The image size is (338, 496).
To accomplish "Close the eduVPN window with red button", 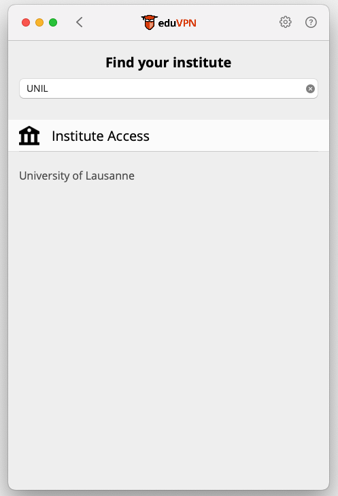I will (x=26, y=22).
